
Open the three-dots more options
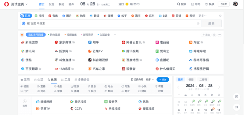point(220,35)
